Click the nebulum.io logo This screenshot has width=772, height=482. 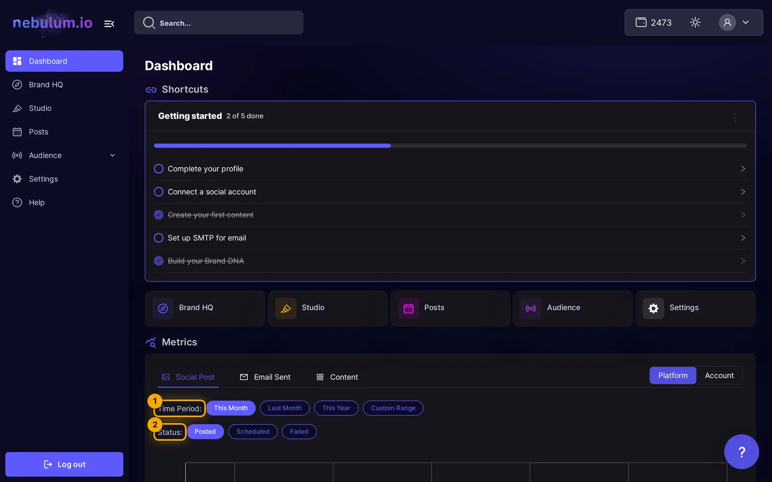pyautogui.click(x=52, y=23)
